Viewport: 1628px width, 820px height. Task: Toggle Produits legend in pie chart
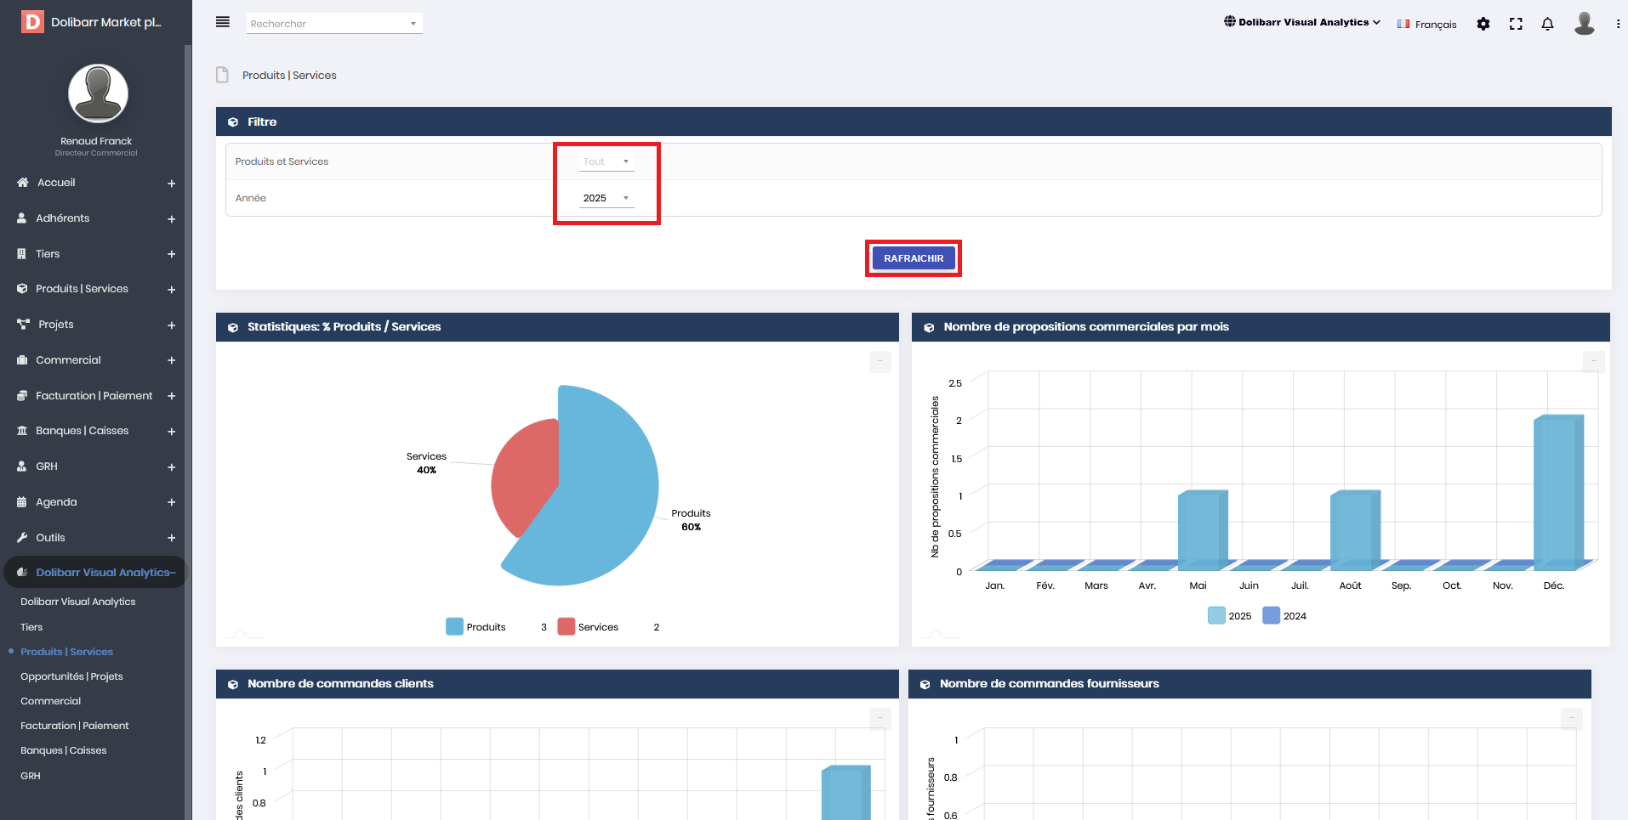click(x=476, y=627)
